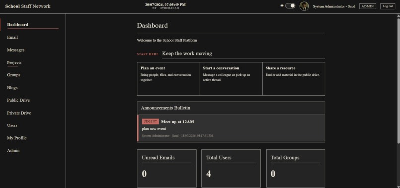Image resolution: width=400 pixels, height=188 pixels.
Task: Open the user avatar picture
Action: pos(304,6)
